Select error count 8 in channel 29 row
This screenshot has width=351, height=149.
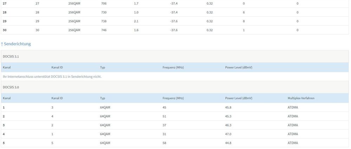click(x=244, y=21)
